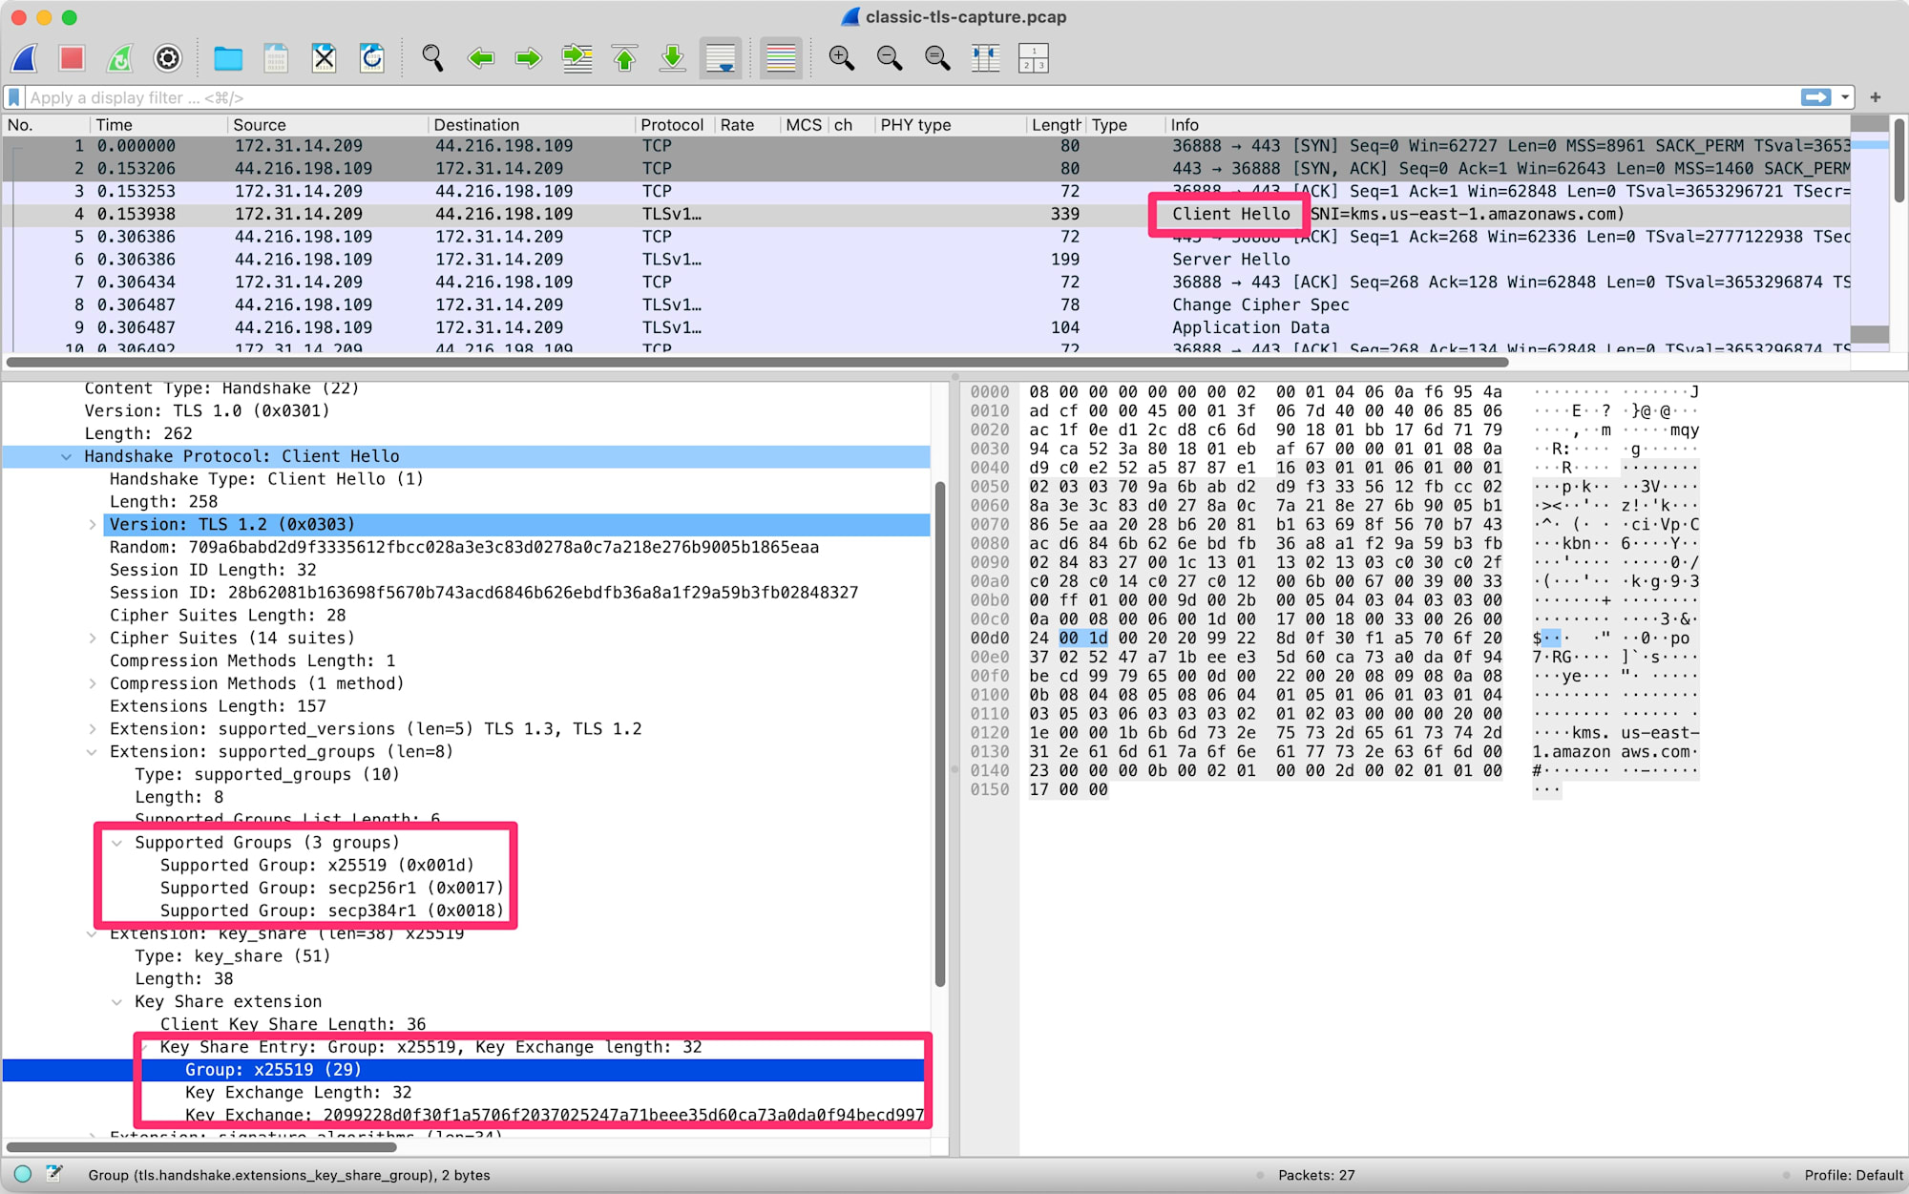Select Supported Group: secp384r1 (0x0018) line
The height and width of the screenshot is (1194, 1909).
click(331, 911)
